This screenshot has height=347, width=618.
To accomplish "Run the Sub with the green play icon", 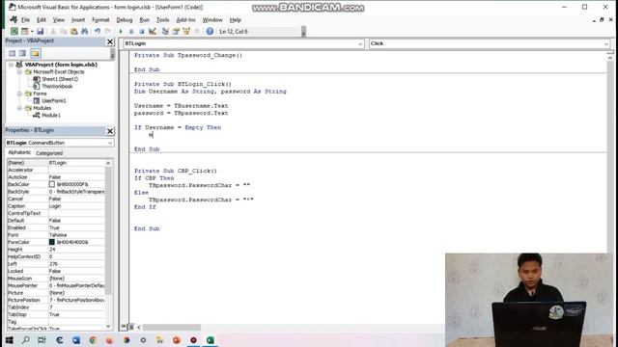I will tap(121, 32).
